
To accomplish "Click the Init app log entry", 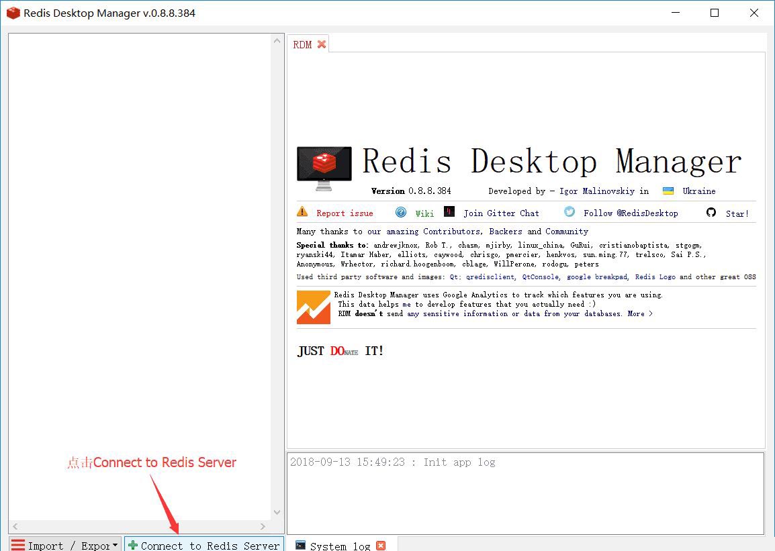I will (x=392, y=462).
